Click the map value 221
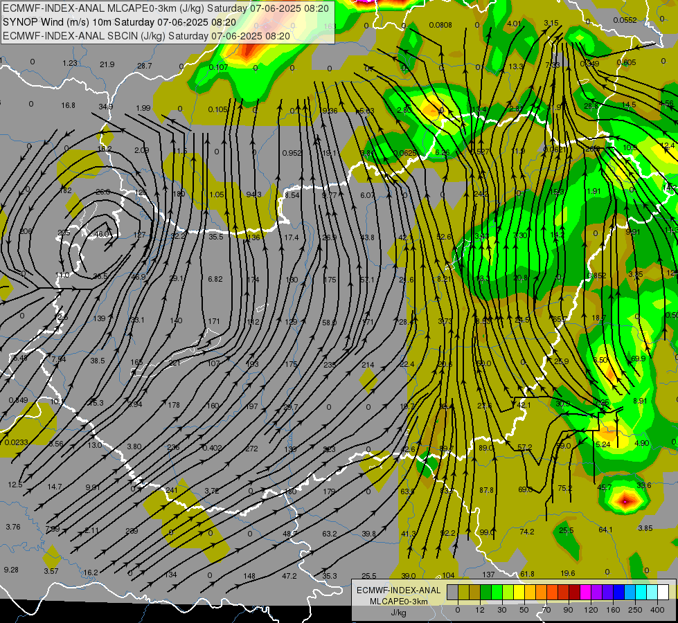678x623 pixels. click(x=175, y=363)
